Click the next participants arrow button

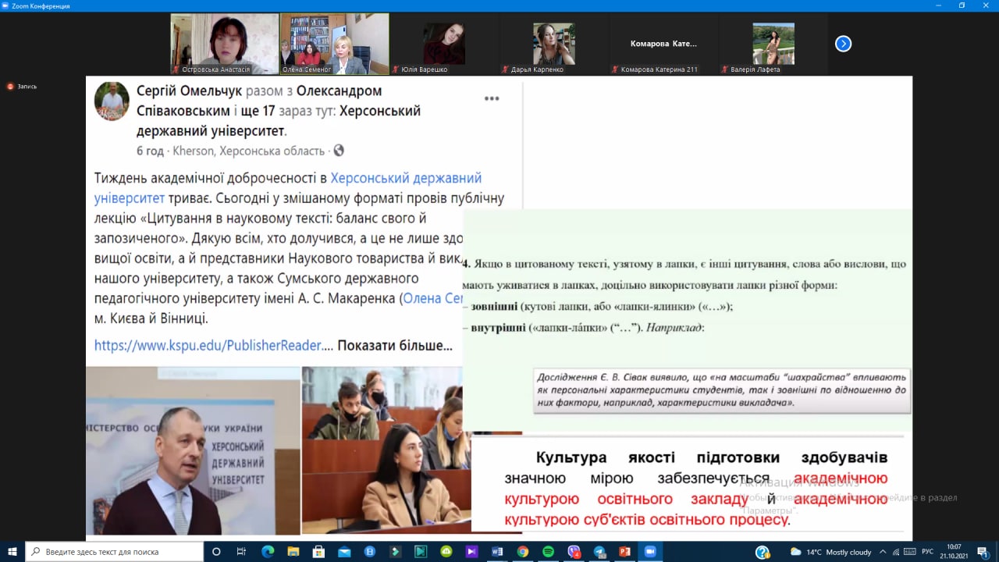(843, 44)
